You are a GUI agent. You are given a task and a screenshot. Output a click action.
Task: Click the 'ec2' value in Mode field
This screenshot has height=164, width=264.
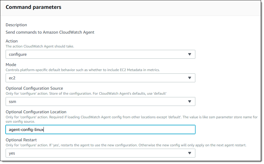tap(12, 78)
